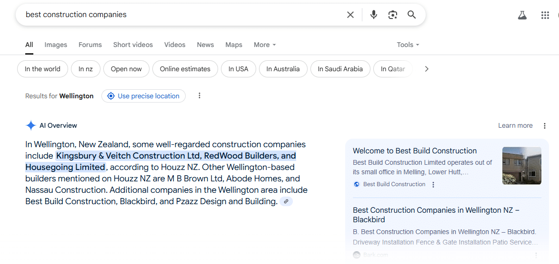This screenshot has height=264, width=559.
Task: Expand the More search categories dropdown
Action: point(265,45)
